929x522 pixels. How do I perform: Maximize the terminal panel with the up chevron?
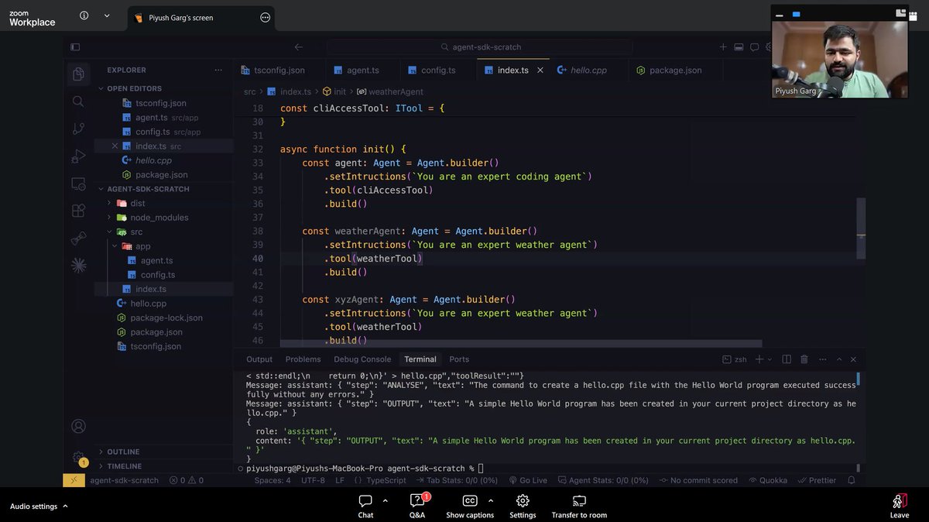[x=839, y=359]
